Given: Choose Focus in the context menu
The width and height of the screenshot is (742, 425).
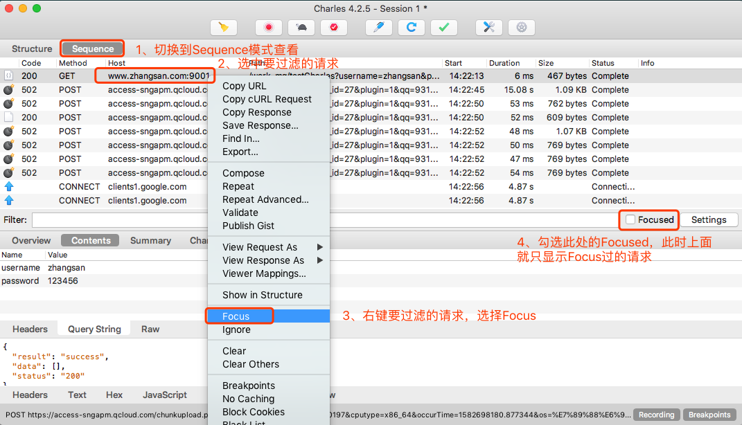Looking at the screenshot, I should [269, 316].
